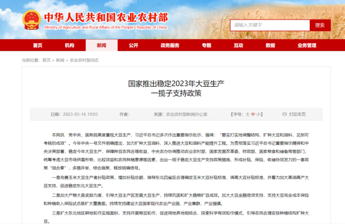Click the printer icon beside 打印本页
The image size is (345, 224).
[285, 114]
